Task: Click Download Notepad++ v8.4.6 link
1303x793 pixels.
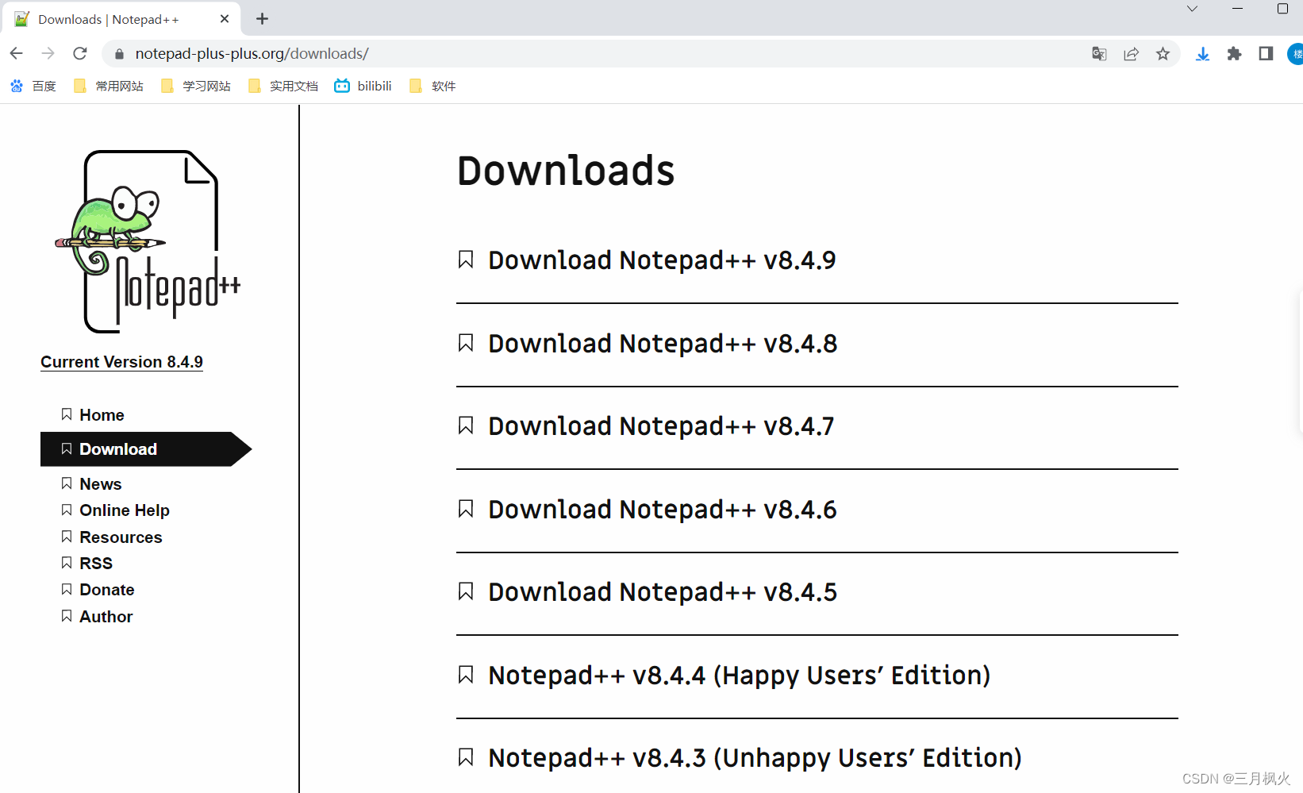Action: click(x=663, y=510)
